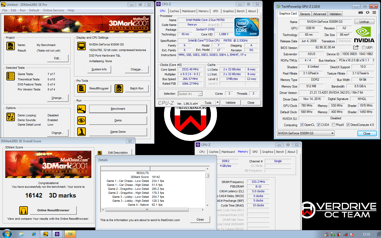The image size is (381, 238).
Task: Click the Online ResultBrowser button
Action: (53, 210)
